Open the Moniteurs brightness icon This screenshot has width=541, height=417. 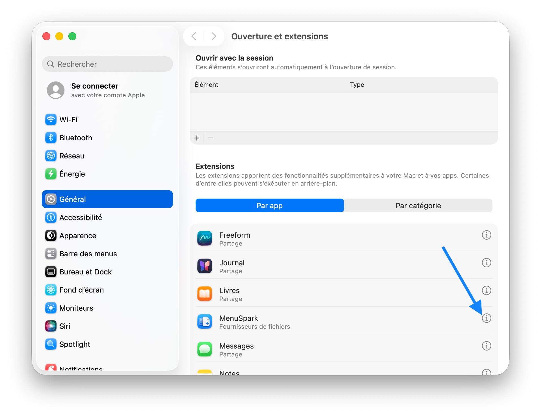coord(51,308)
